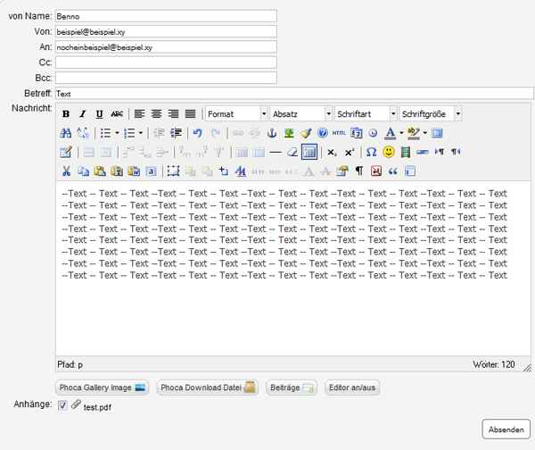Switch editor to fullscreen mode
535x450 pixels.
[x=437, y=133]
